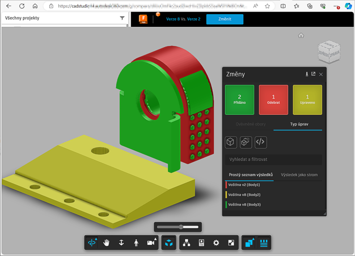Open the Model Browser tree icon
The height and width of the screenshot is (256, 355).
click(x=187, y=243)
